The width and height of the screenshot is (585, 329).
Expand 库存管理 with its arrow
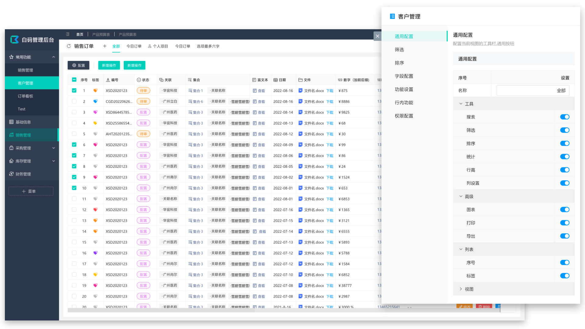(54, 161)
